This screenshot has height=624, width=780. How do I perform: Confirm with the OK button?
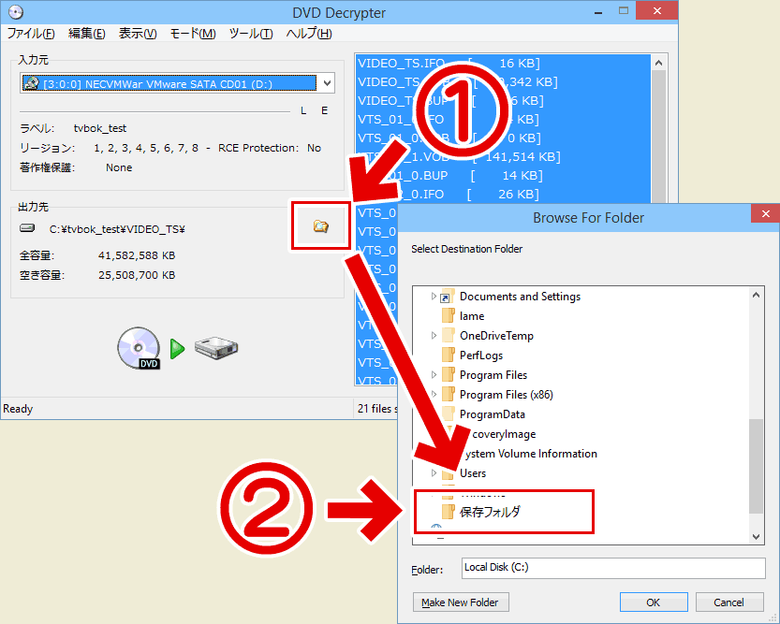point(654,602)
